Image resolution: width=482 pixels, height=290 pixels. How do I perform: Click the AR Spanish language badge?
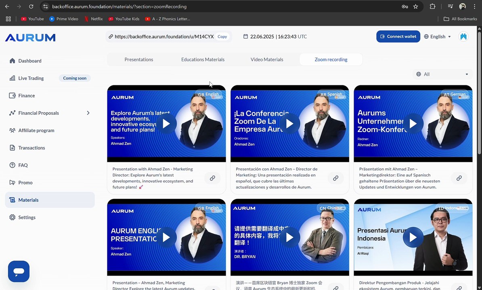(x=331, y=94)
